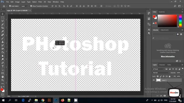Toggle lock image pixels brush icon
184x103 pixels.
161,76
